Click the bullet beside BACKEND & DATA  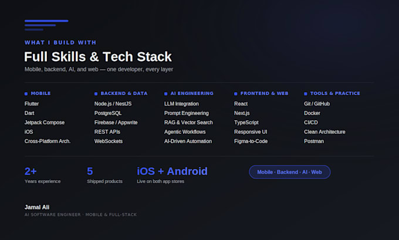point(96,94)
